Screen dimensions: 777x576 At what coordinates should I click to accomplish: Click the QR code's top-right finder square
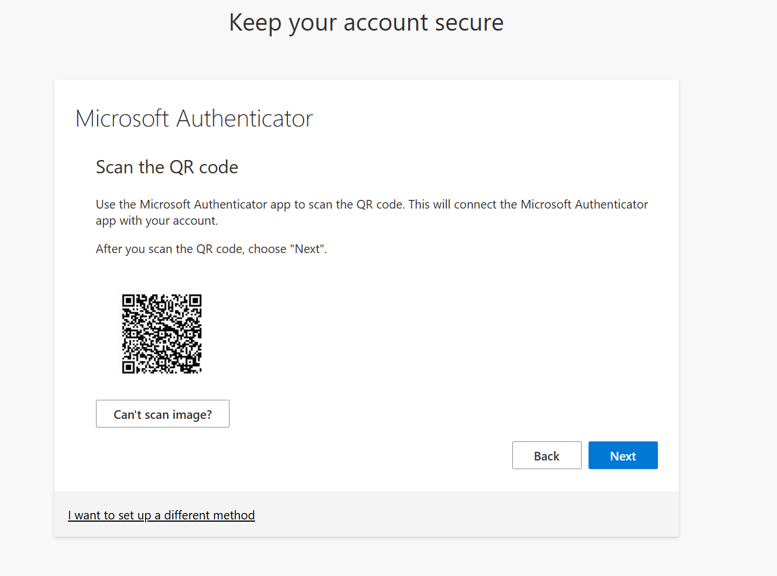pyautogui.click(x=195, y=300)
